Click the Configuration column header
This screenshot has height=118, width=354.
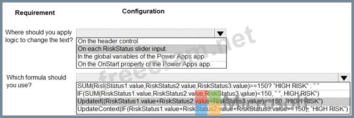(143, 11)
